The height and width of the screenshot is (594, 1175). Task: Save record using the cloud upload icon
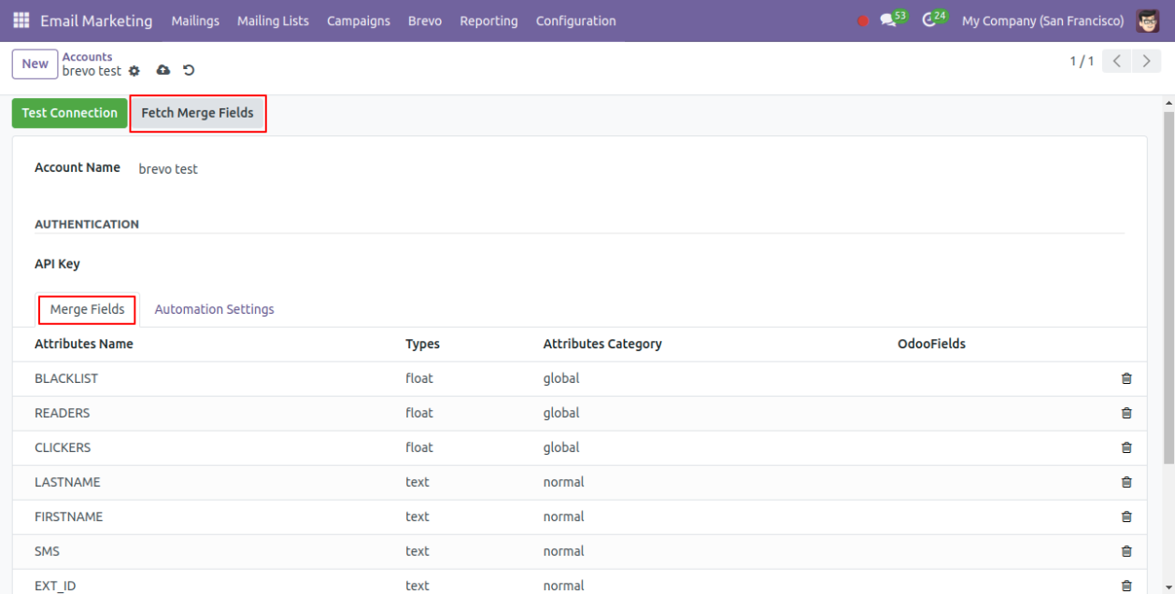point(163,71)
